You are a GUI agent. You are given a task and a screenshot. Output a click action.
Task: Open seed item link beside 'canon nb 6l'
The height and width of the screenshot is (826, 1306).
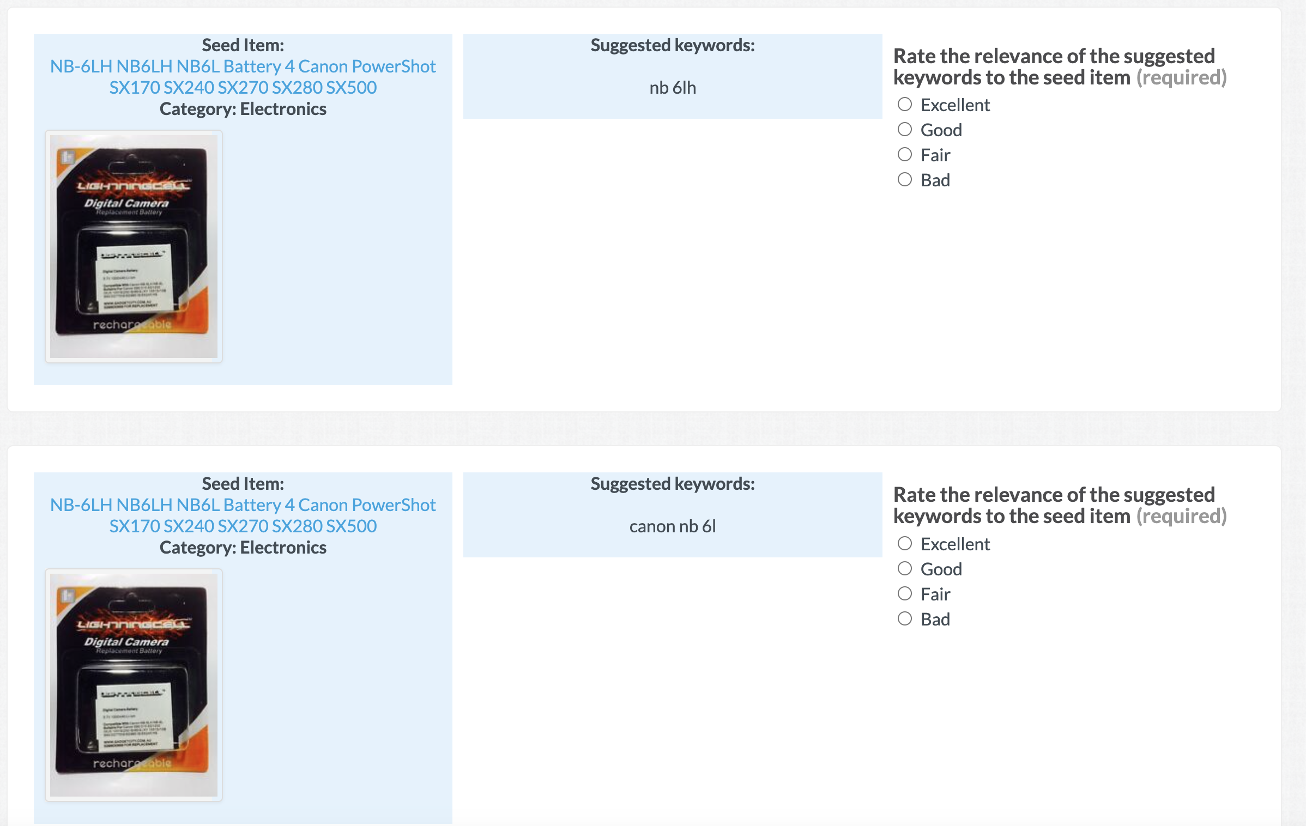click(243, 515)
